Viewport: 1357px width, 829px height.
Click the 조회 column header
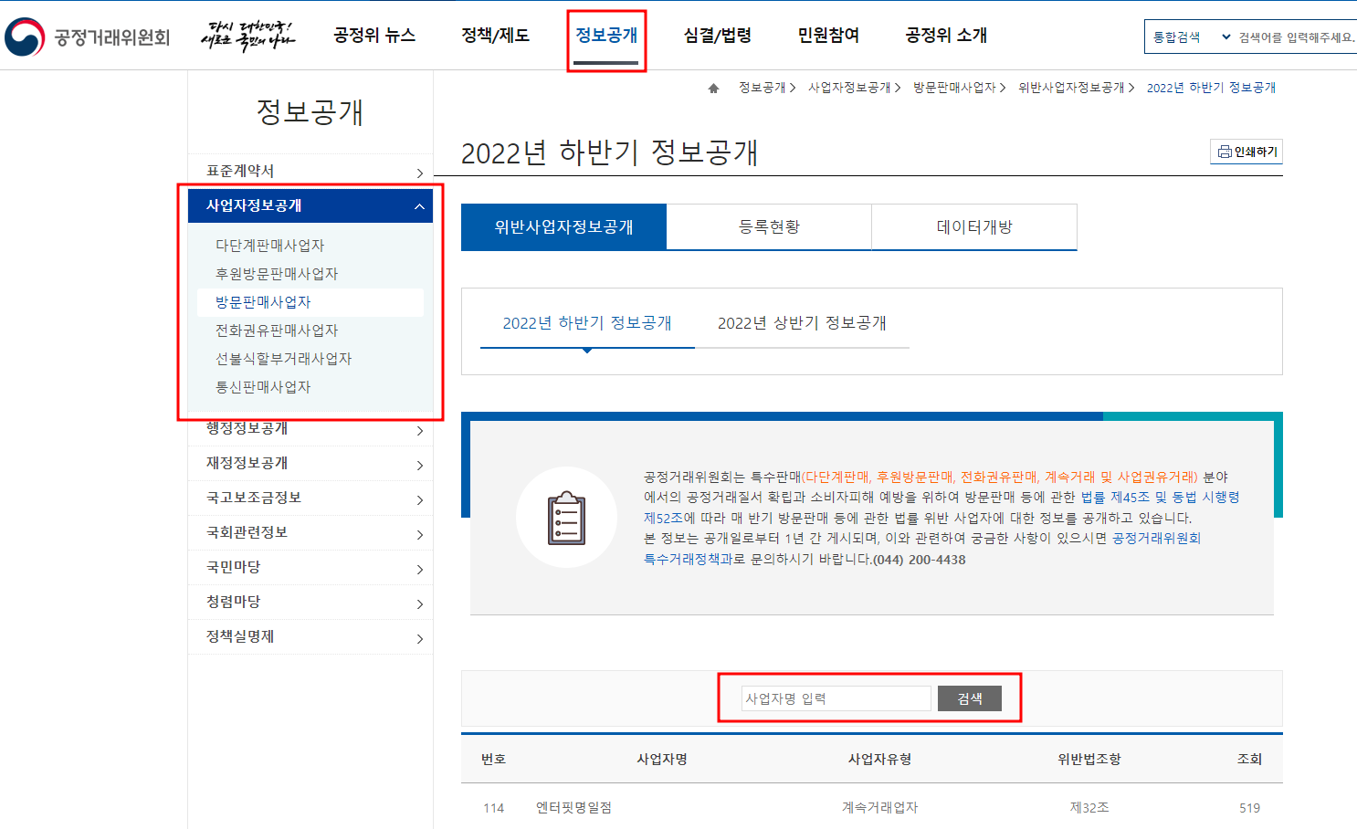[x=1249, y=759]
